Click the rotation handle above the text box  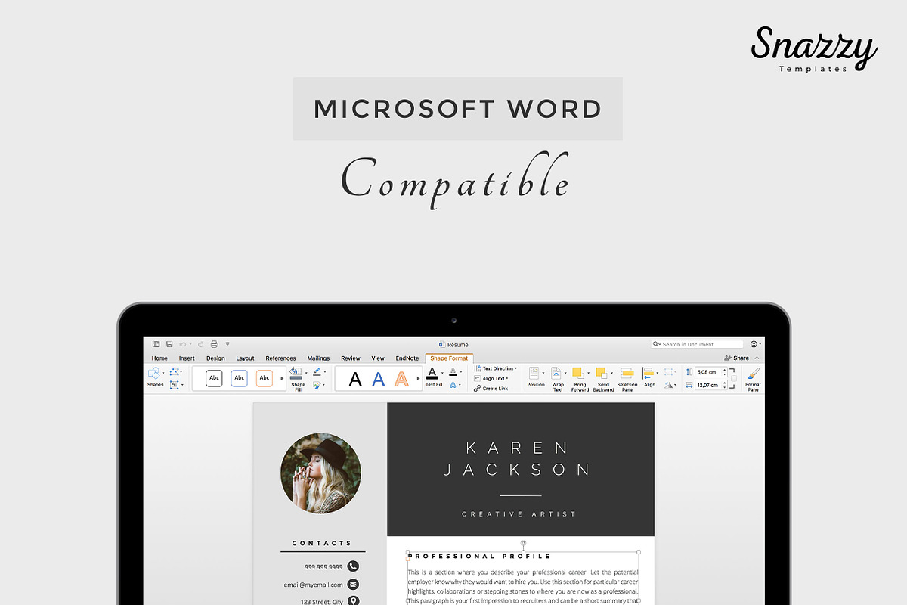click(523, 543)
